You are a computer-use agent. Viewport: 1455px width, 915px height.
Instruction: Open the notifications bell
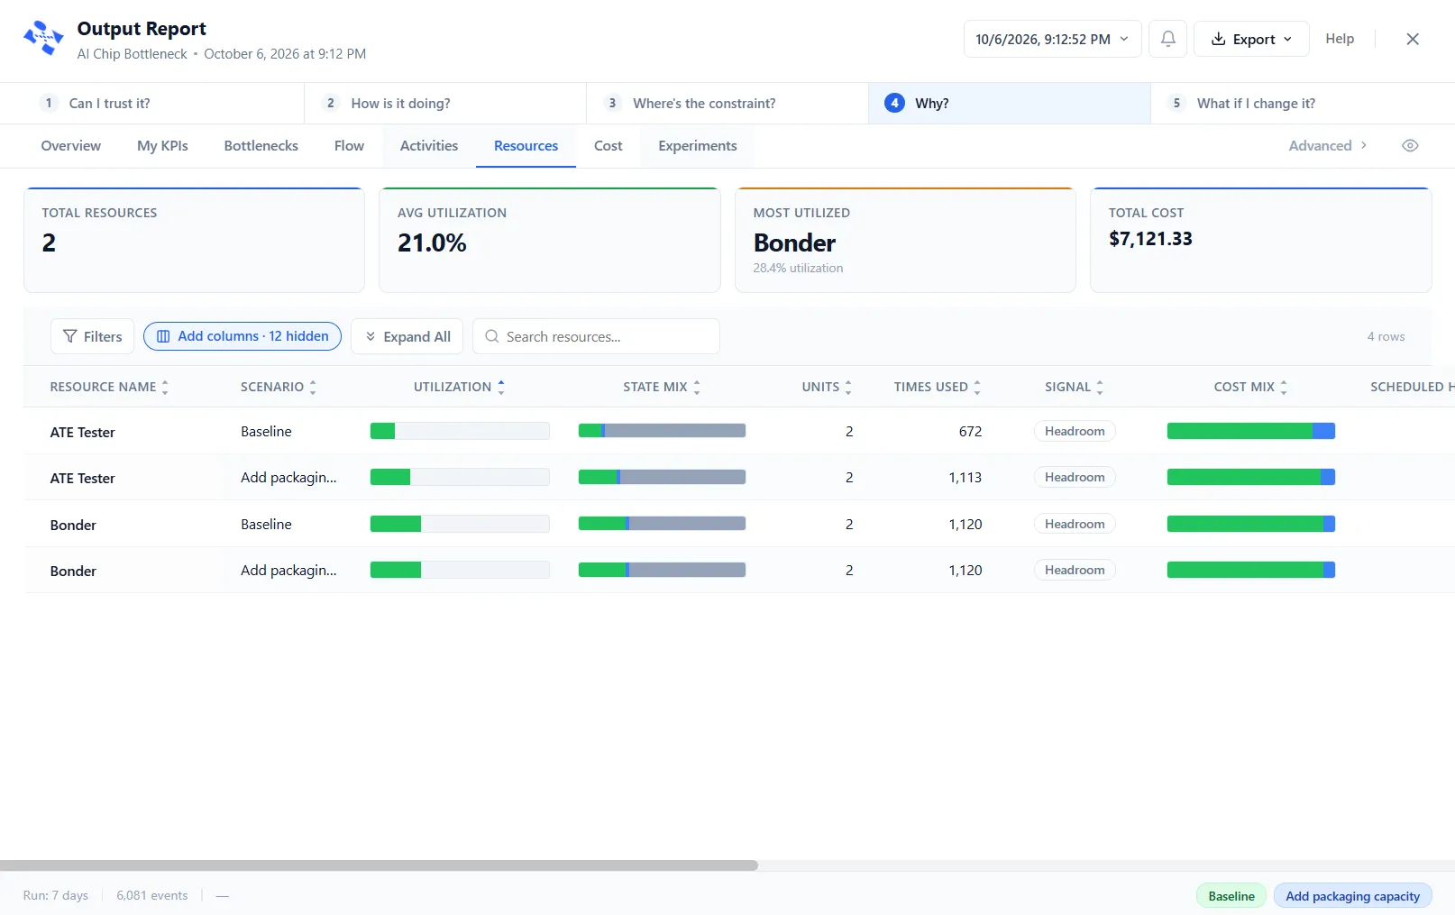(x=1167, y=39)
